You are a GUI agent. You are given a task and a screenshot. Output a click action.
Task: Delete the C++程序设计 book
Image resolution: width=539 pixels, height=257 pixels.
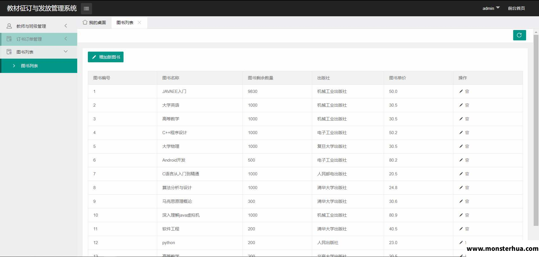467,132
